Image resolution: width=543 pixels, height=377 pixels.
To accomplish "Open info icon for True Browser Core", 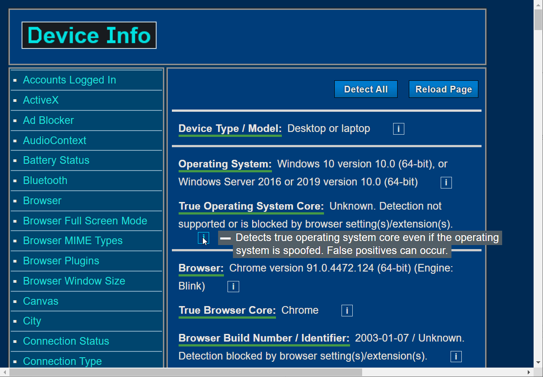I will [347, 311].
